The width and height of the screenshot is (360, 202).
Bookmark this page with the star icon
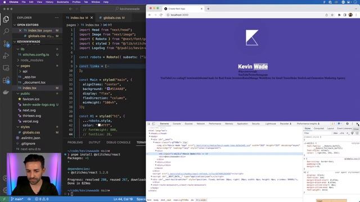click(x=332, y=15)
